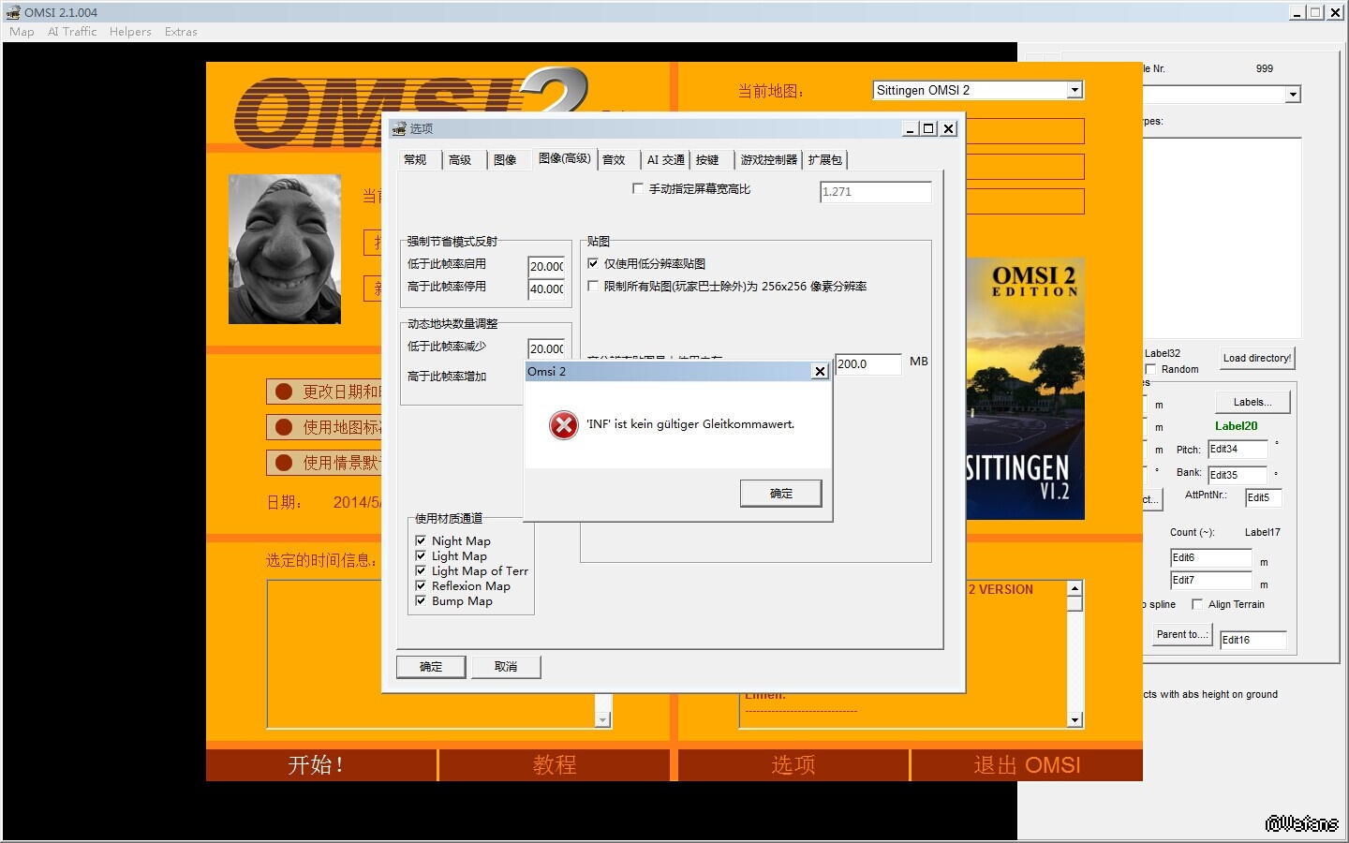Toggle the Bump Map checkbox
Image resolution: width=1349 pixels, height=843 pixels.
pos(421,601)
